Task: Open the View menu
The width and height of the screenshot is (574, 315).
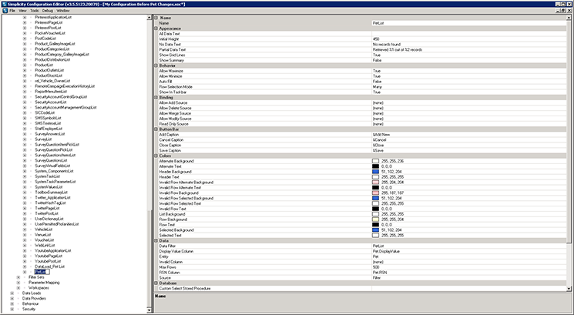Action: click(x=22, y=11)
